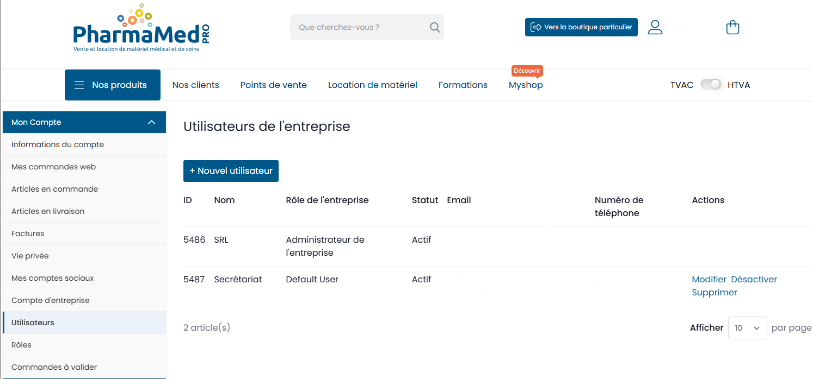813x379 pixels.
Task: Toggle the TVAC/HTVA price switch
Action: click(710, 85)
